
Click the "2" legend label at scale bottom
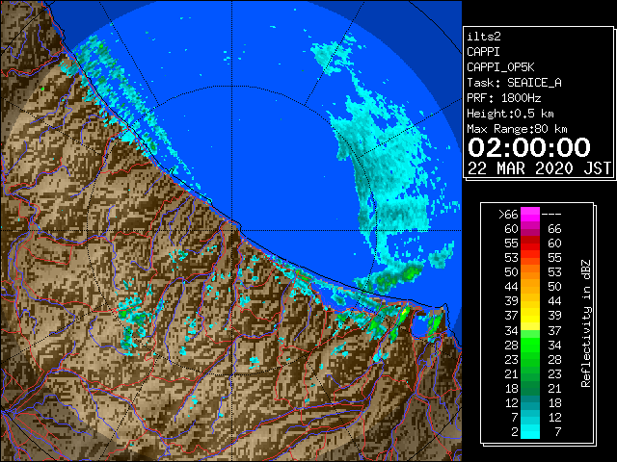(x=514, y=431)
